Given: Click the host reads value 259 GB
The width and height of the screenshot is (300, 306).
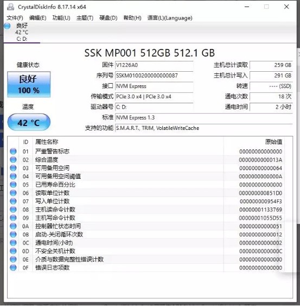Looking at the screenshot, I should point(271,65).
